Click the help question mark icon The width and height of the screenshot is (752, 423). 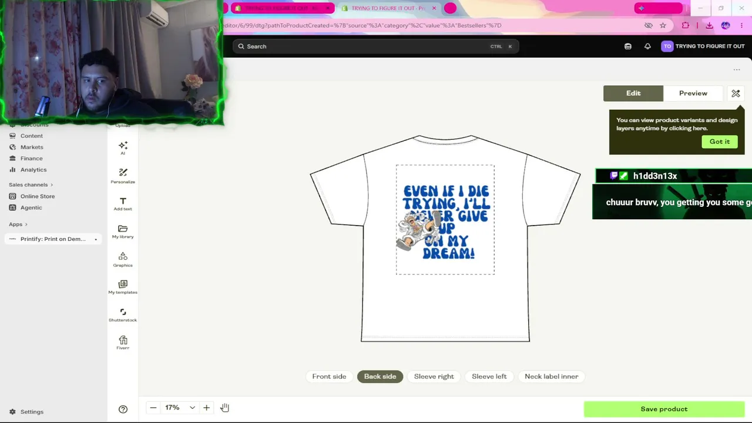[123, 409]
